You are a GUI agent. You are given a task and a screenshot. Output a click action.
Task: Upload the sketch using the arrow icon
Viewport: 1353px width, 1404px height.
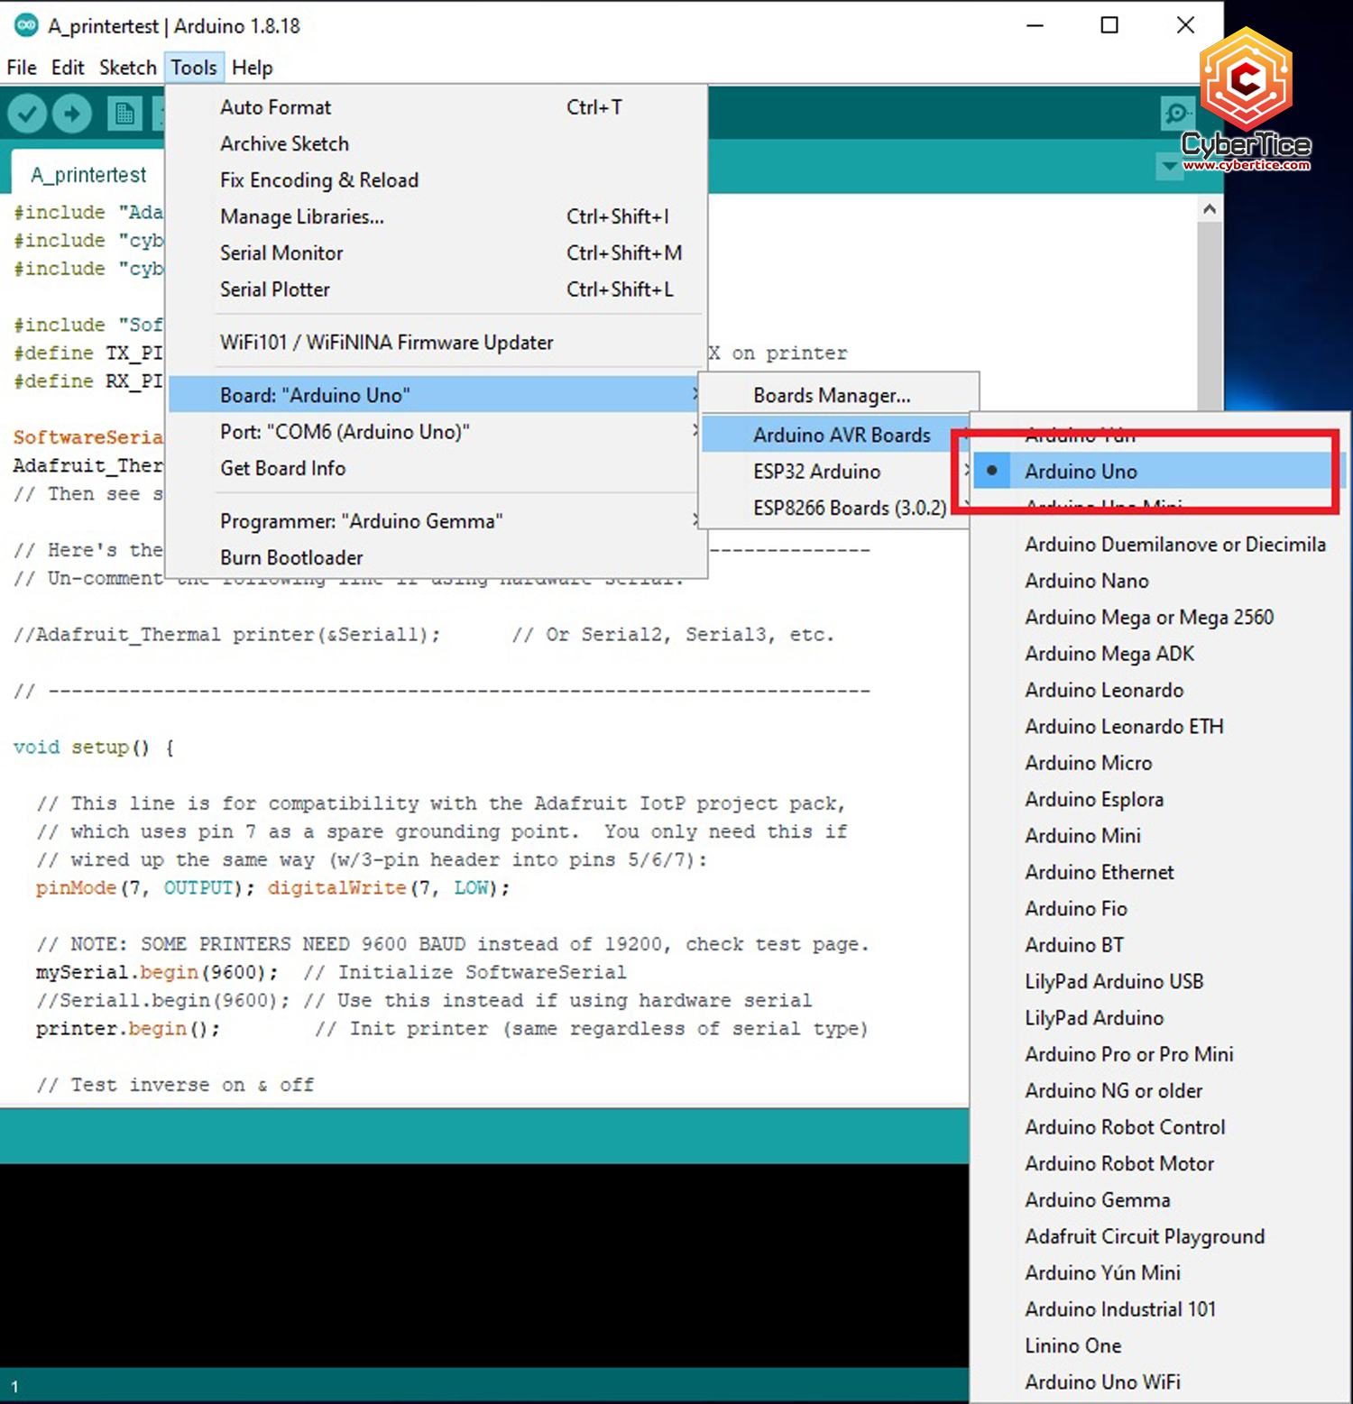72,113
